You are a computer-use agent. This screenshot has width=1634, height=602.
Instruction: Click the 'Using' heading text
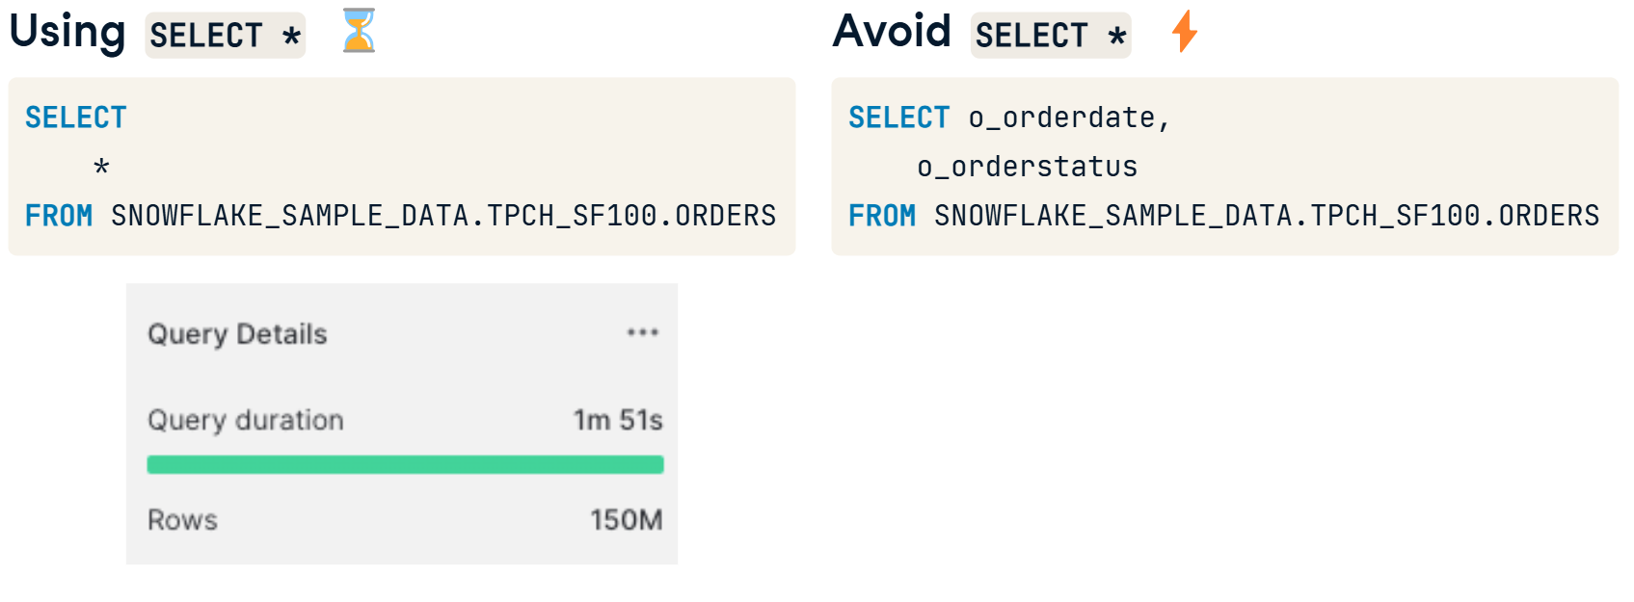(67, 32)
